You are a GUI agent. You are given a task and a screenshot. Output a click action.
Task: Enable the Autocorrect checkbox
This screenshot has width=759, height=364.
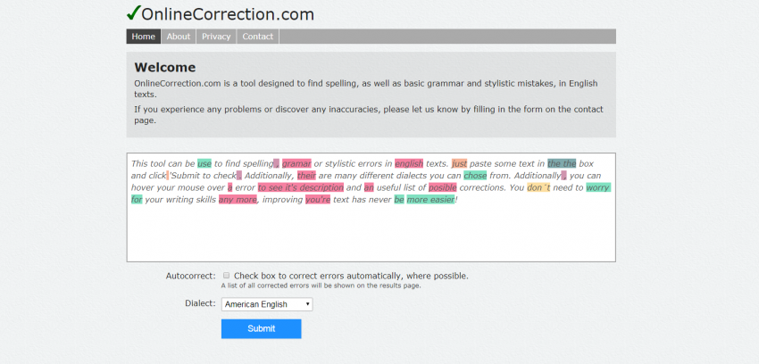(x=226, y=276)
